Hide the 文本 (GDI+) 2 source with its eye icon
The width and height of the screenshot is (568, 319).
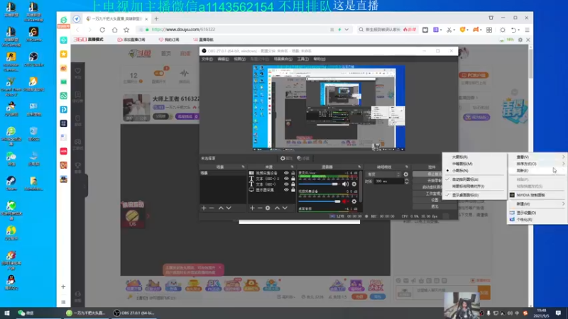point(286,179)
